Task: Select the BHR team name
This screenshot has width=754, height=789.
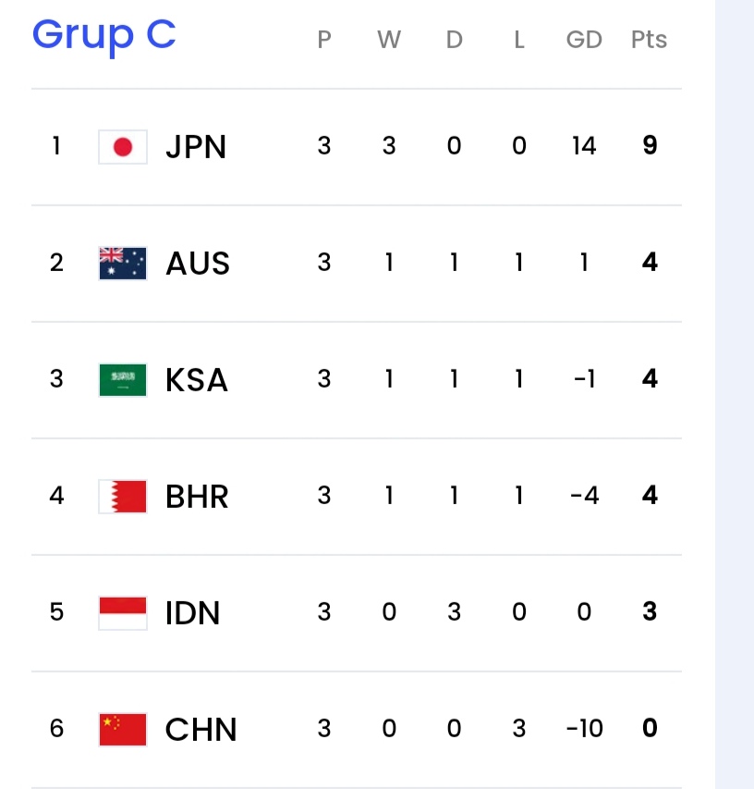Action: (x=197, y=497)
